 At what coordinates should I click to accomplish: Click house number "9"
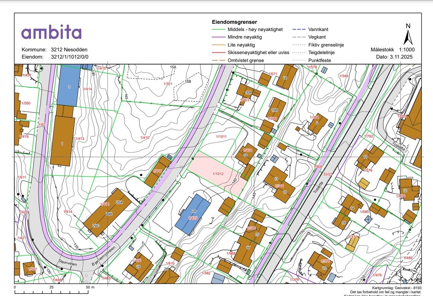click(x=317, y=123)
